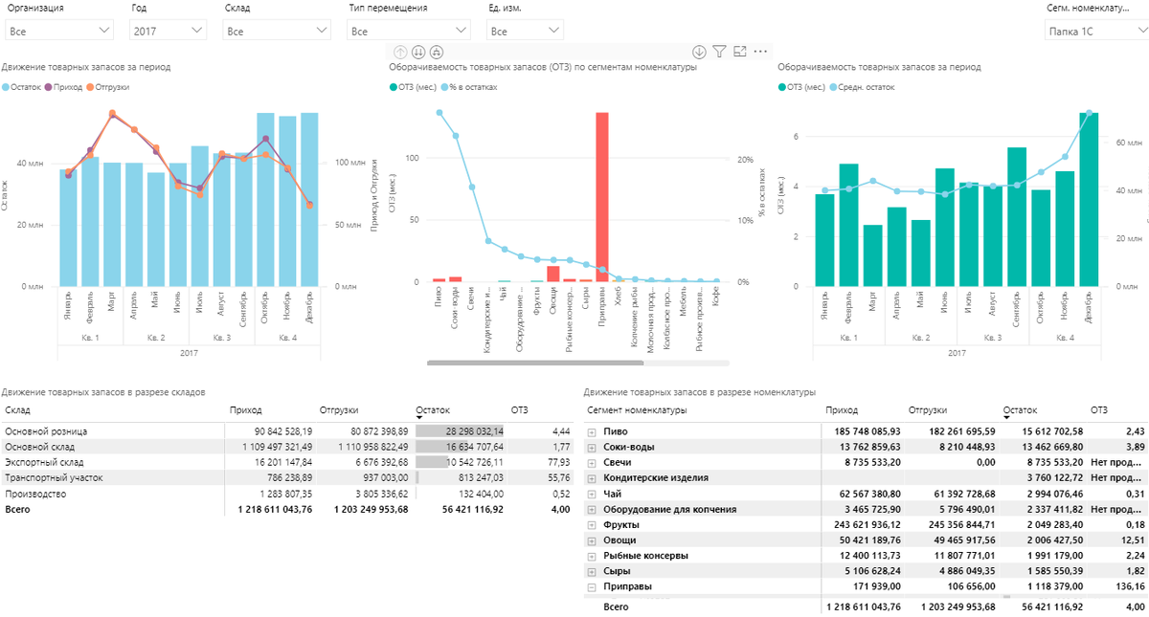Open the Сегм. номенклатуры Папка 1С dropdown
The height and width of the screenshot is (617, 1149).
click(1095, 31)
